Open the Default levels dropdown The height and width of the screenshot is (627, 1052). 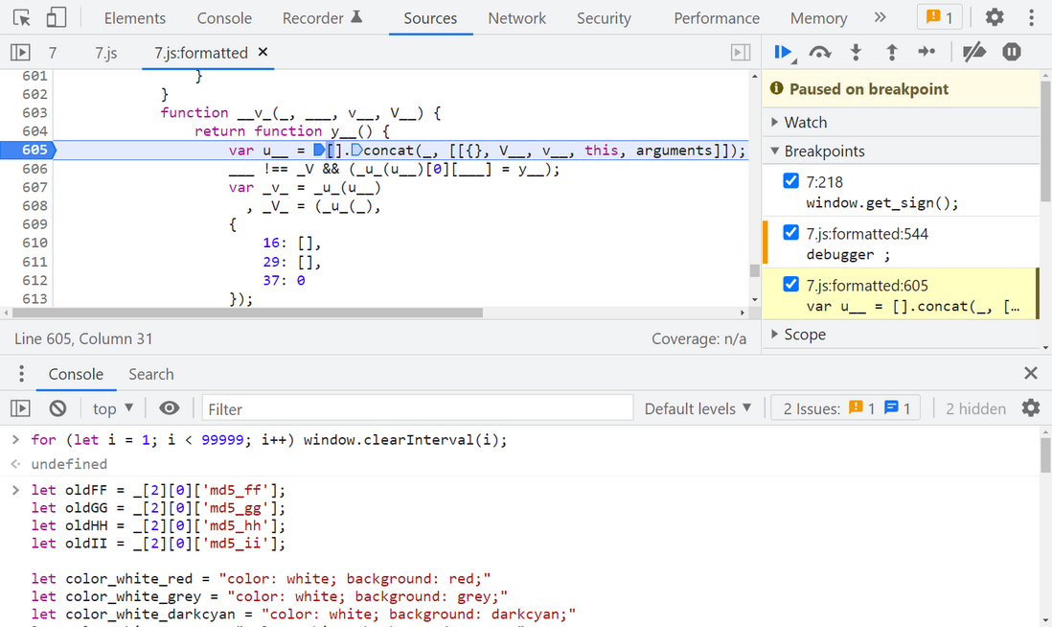(x=698, y=408)
